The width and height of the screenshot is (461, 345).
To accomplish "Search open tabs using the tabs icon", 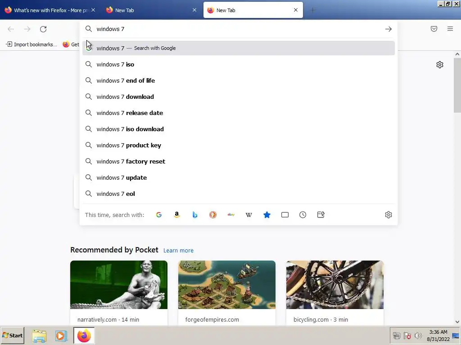I will click(x=285, y=215).
